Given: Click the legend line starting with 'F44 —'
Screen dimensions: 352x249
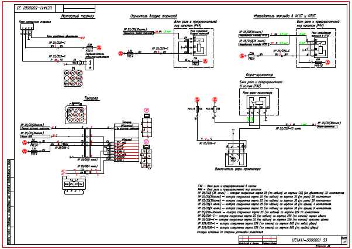Looking at the screenshot, I should 229,190.
